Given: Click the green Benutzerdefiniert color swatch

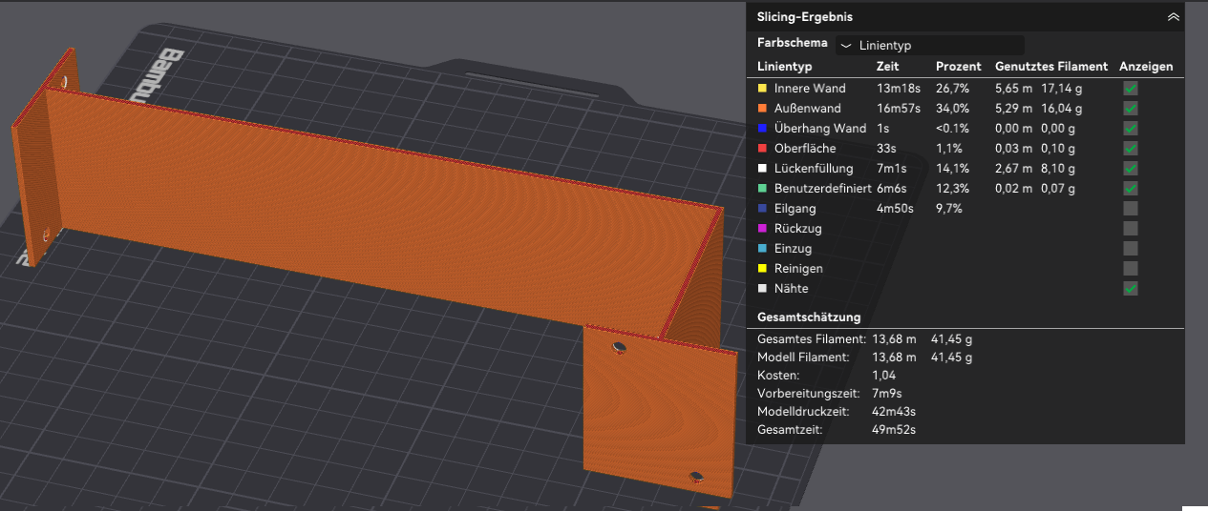Looking at the screenshot, I should [x=762, y=189].
